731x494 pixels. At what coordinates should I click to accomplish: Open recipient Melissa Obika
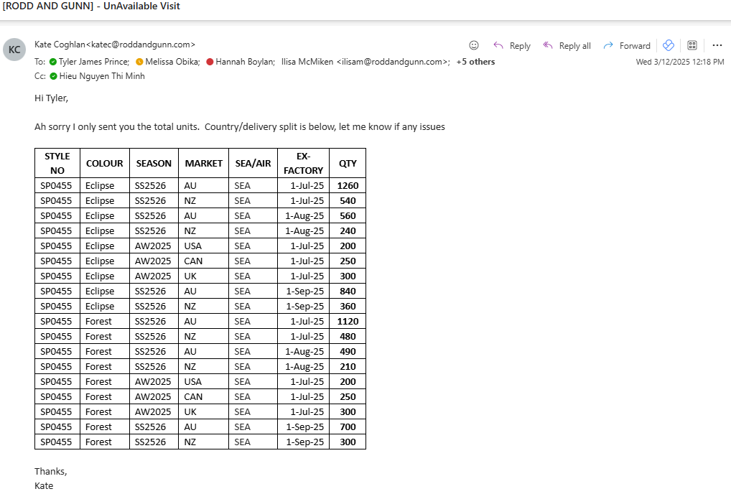pos(172,62)
